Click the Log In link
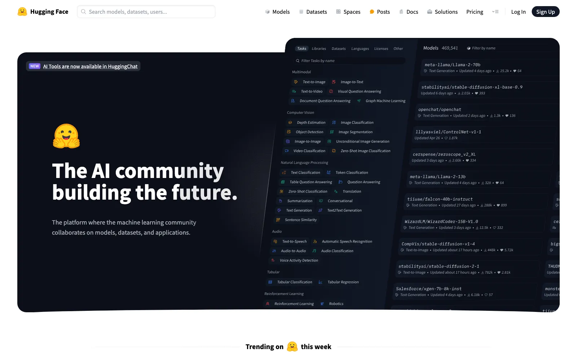 pyautogui.click(x=518, y=12)
